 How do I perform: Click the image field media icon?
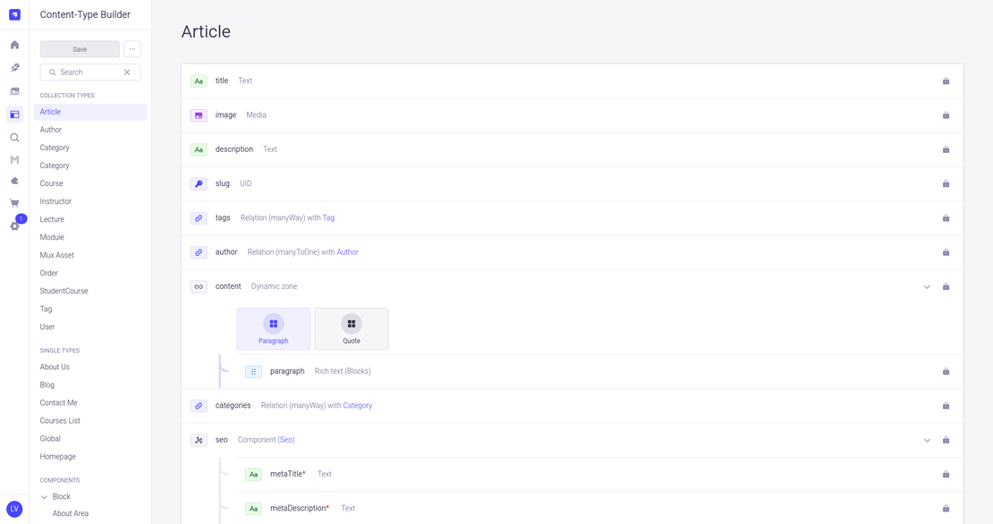[199, 115]
